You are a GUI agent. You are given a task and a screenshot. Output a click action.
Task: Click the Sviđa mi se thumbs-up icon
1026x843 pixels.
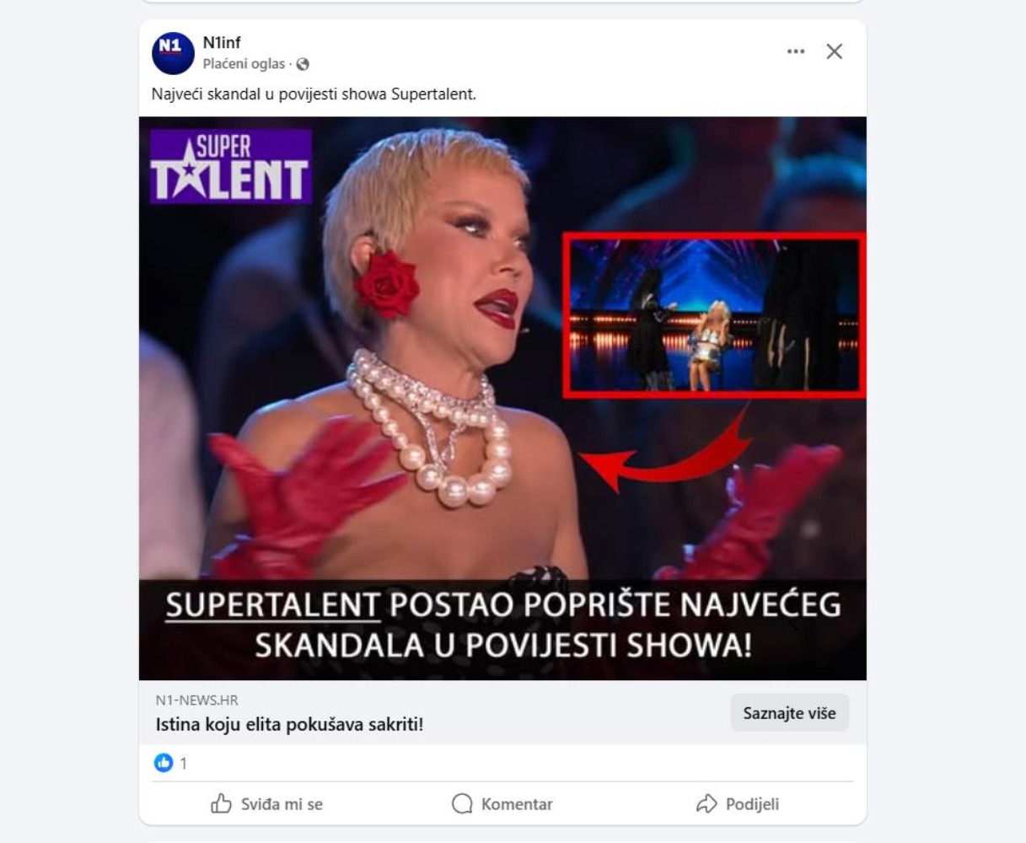point(221,803)
